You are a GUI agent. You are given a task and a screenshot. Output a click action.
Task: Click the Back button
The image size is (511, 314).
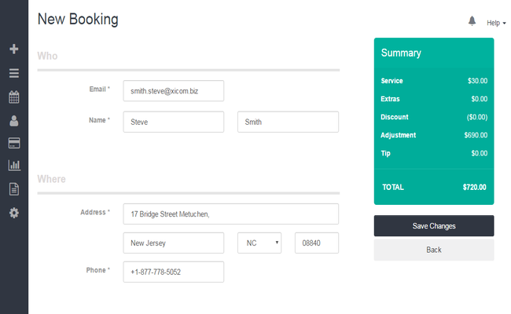coord(433,250)
